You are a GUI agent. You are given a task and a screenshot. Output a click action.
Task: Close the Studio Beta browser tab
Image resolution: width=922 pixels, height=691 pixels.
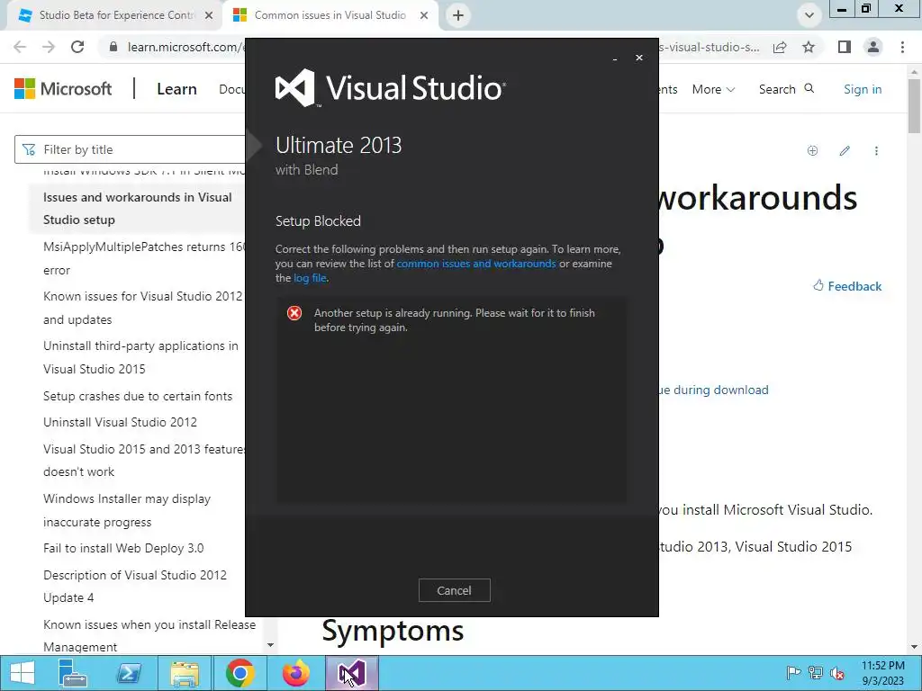[209, 15]
